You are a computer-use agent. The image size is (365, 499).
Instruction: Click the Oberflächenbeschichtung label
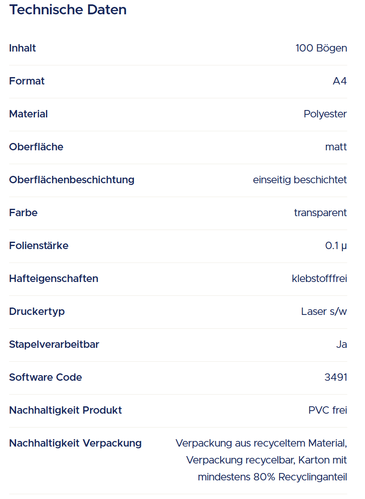pos(72,180)
